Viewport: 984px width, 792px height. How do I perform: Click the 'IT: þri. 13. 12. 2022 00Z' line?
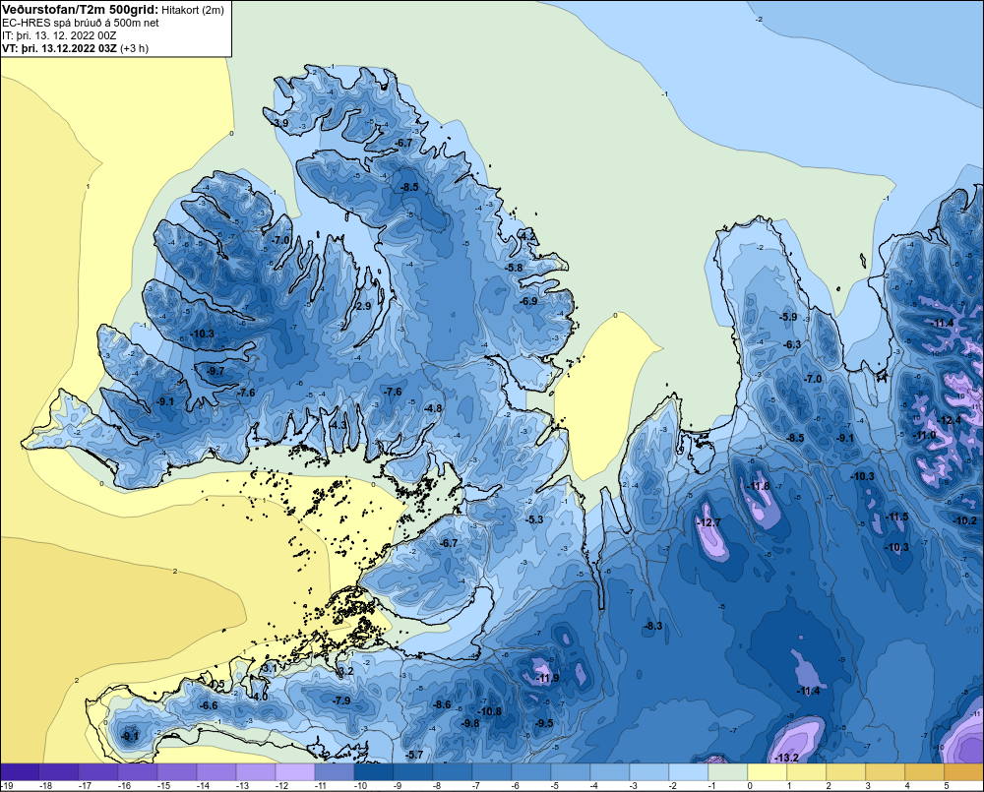coord(59,35)
